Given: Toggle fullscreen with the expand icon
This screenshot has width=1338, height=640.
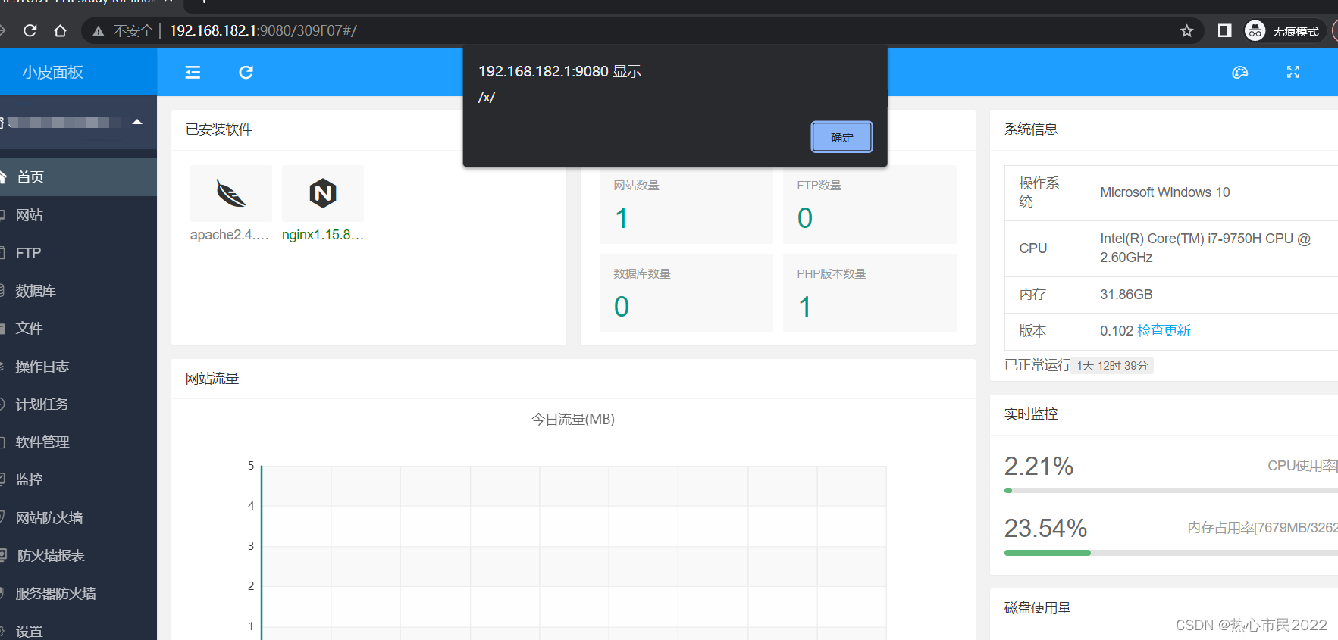Looking at the screenshot, I should (x=1293, y=72).
